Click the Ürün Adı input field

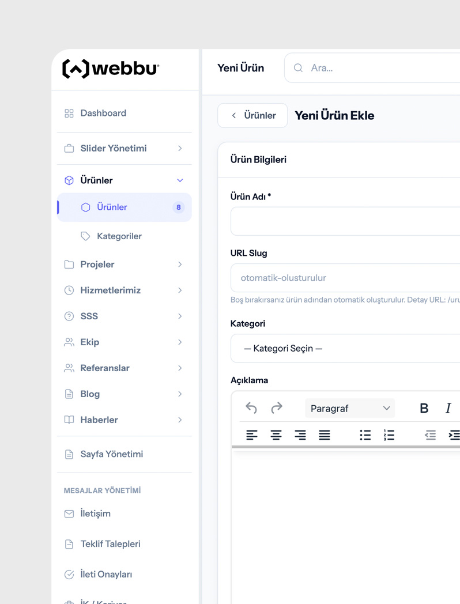346,222
